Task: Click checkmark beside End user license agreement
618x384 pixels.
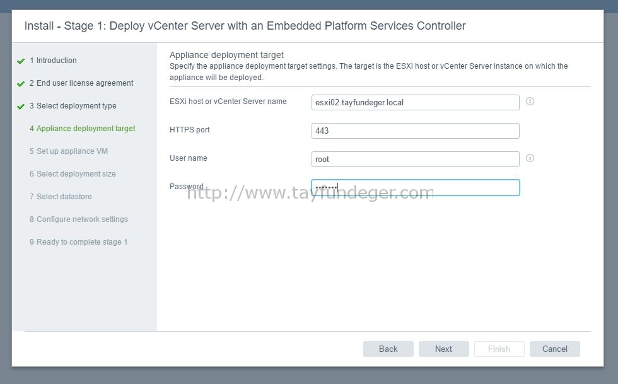Action: click(21, 84)
